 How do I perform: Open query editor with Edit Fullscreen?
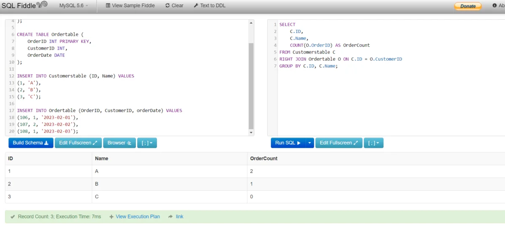pos(339,143)
